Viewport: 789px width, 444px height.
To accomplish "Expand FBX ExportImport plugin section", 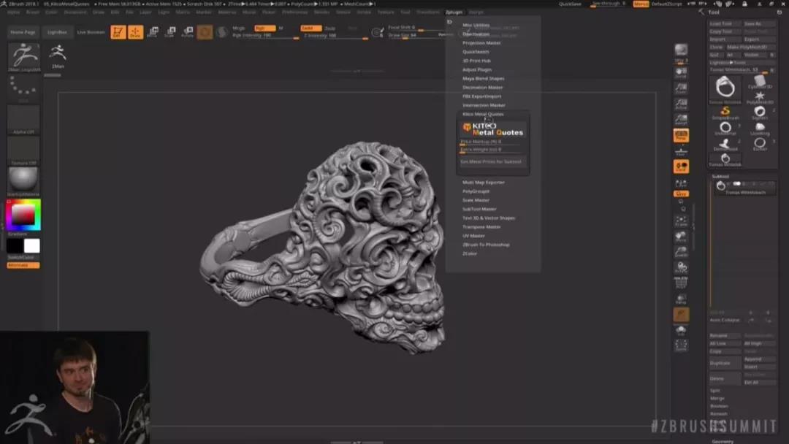I will (482, 96).
